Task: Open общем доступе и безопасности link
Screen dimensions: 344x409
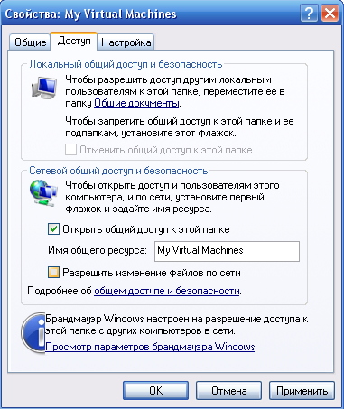Action: (167, 291)
